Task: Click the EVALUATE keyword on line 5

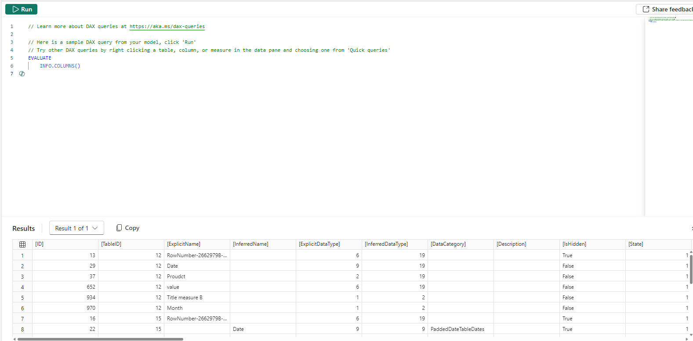Action: (40, 58)
